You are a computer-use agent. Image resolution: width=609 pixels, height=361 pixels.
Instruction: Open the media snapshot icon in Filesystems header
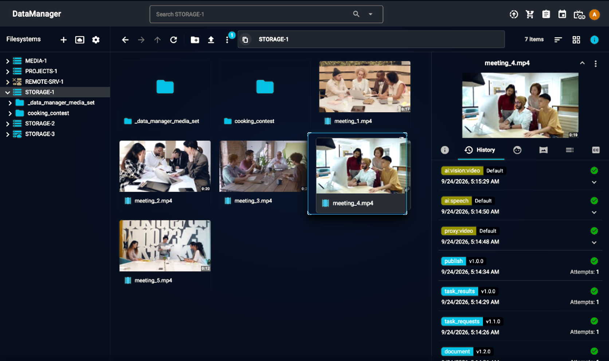click(80, 40)
